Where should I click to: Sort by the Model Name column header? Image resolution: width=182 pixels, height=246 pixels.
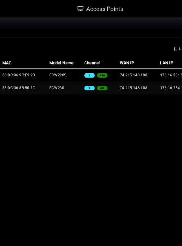pos(61,63)
